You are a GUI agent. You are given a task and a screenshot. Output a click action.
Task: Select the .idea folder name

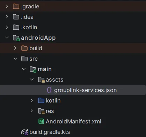[x=27, y=17]
